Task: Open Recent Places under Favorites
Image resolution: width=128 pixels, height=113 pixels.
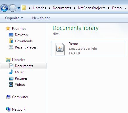Action: tap(26, 47)
